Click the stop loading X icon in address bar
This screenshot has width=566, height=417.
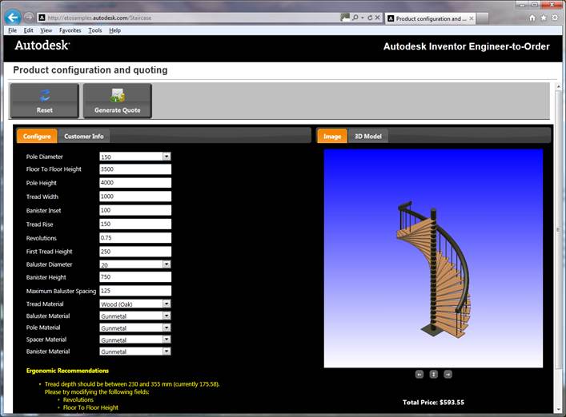(x=377, y=18)
